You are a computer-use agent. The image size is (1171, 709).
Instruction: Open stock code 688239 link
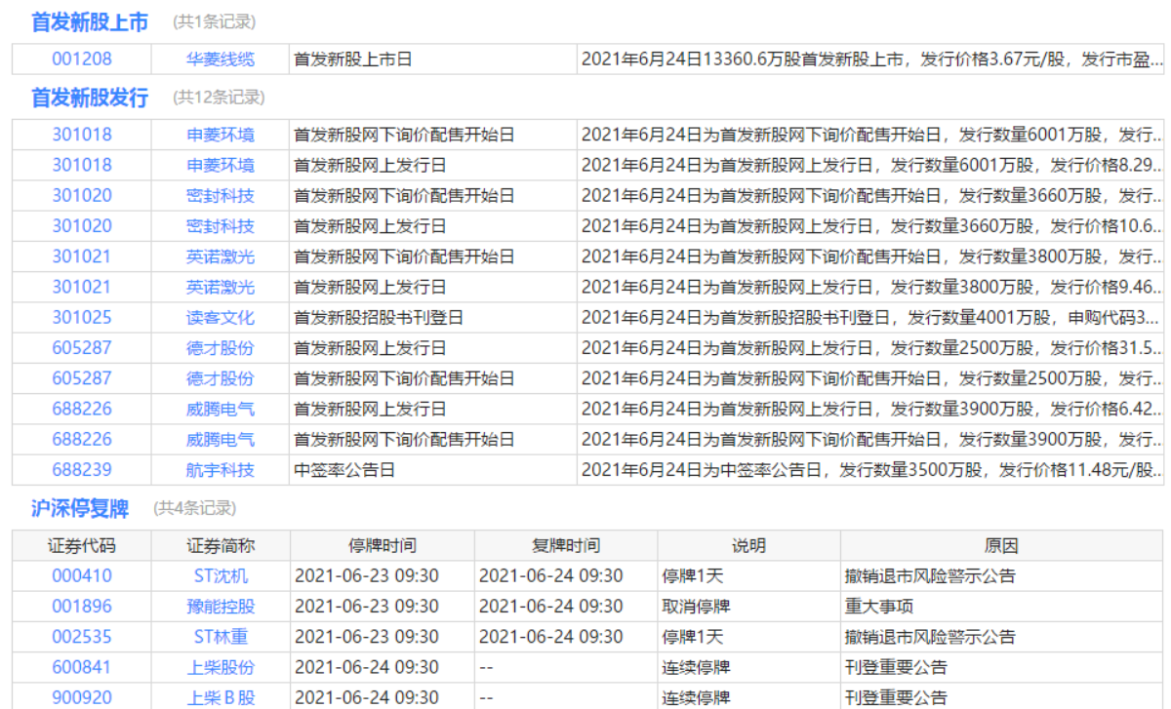(82, 470)
